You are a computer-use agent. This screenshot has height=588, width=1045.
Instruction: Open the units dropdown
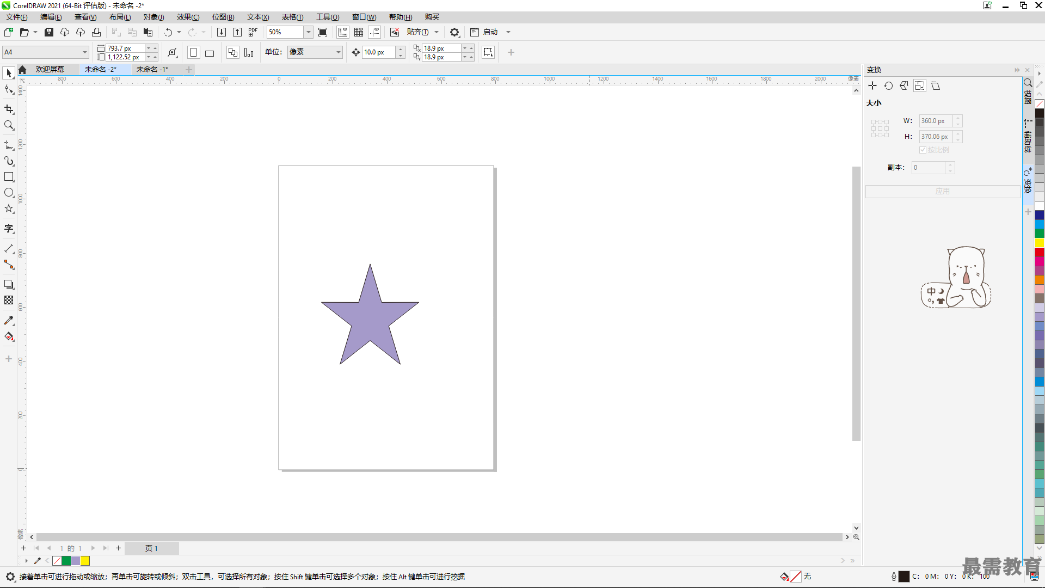coord(338,52)
